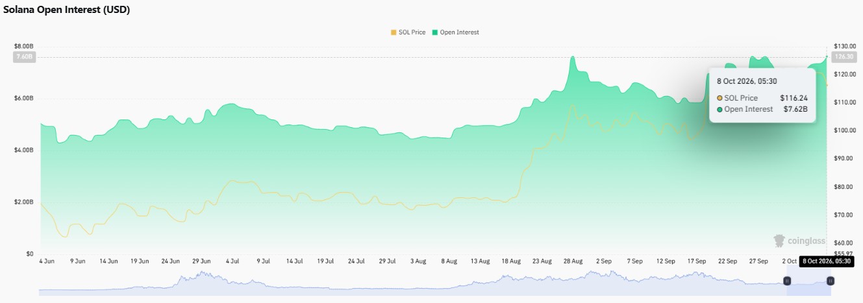Viewport: 863px width, 303px height.
Task: Click the $110.00 right axis label
Action: click(844, 103)
